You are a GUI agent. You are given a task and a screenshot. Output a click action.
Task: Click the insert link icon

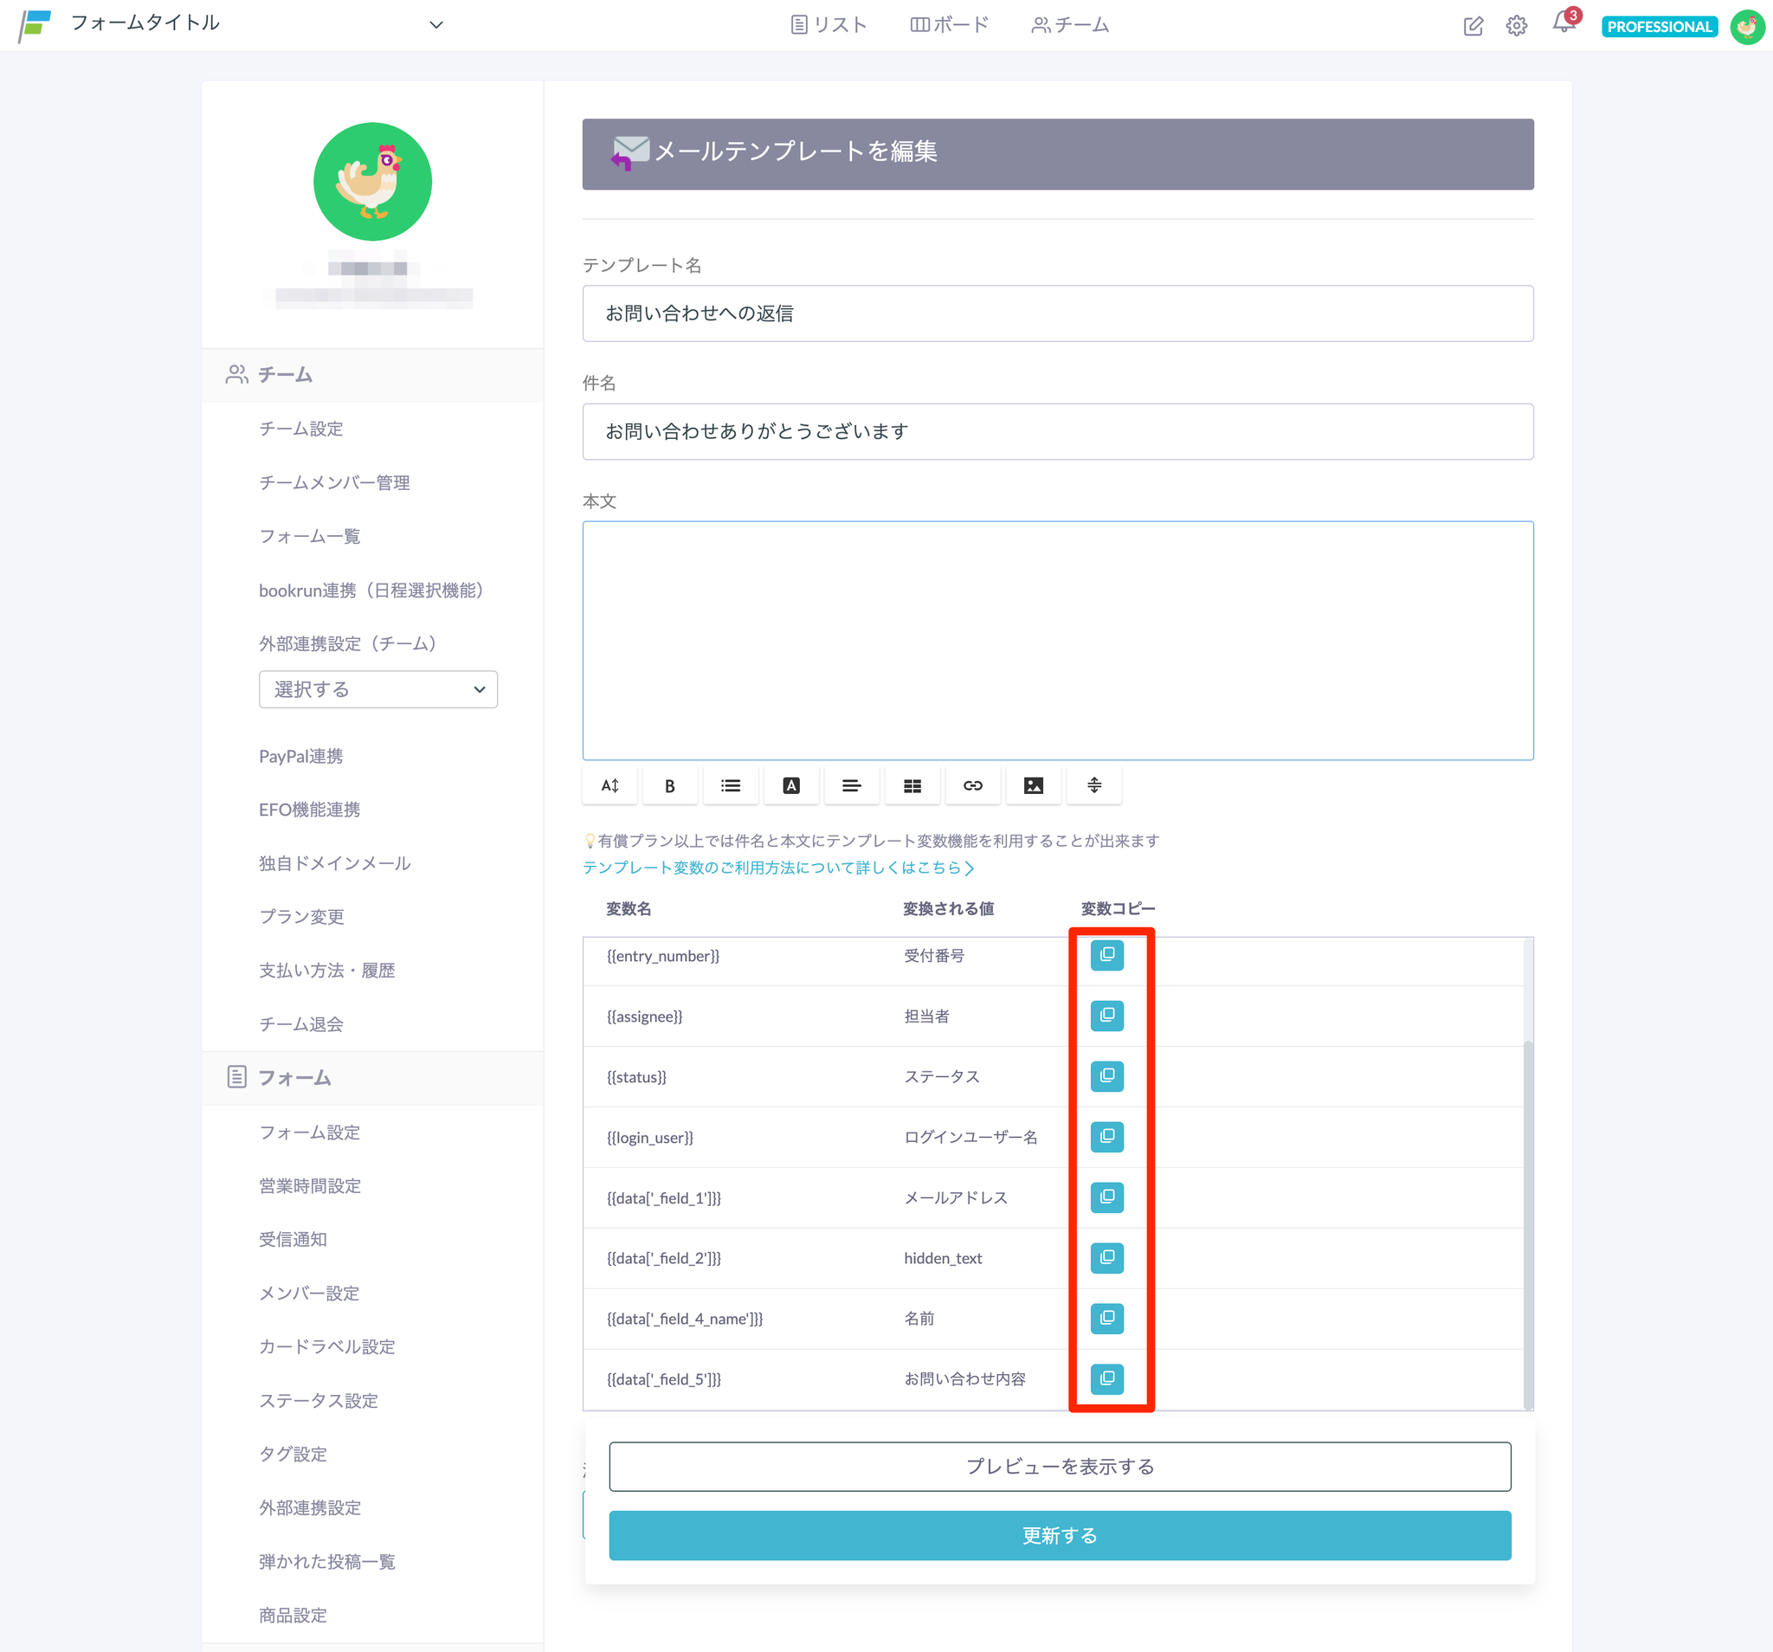972,786
